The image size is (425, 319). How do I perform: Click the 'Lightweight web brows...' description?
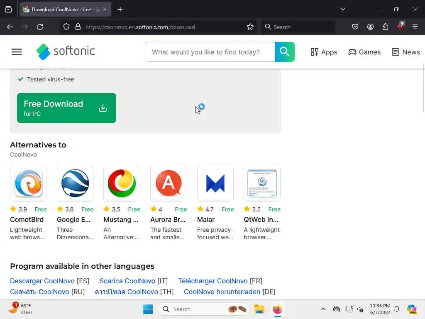pos(27,233)
